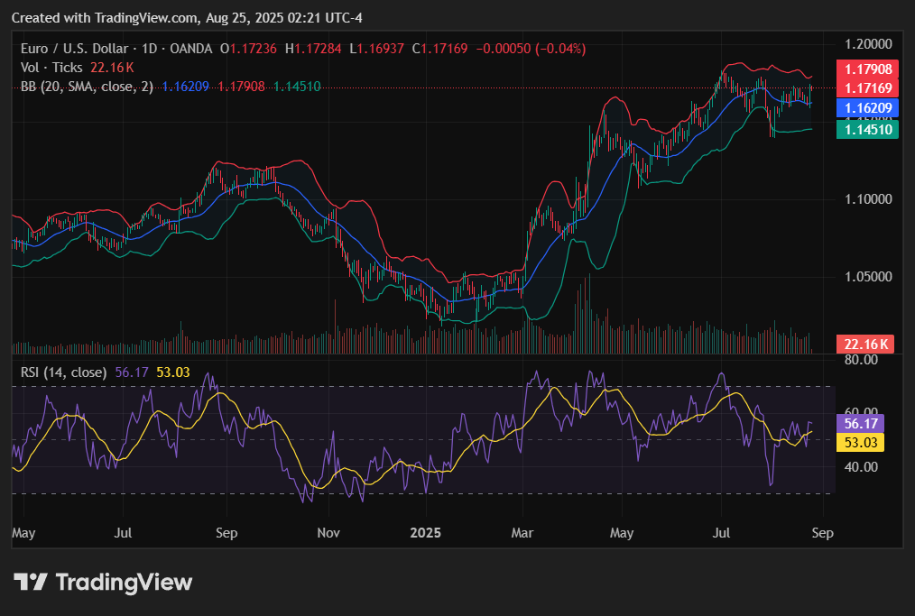
Task: Click the open value O1.17236
Action: tap(248, 49)
